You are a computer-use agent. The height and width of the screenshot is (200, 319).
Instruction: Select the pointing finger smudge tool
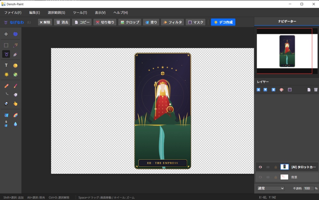point(16,104)
